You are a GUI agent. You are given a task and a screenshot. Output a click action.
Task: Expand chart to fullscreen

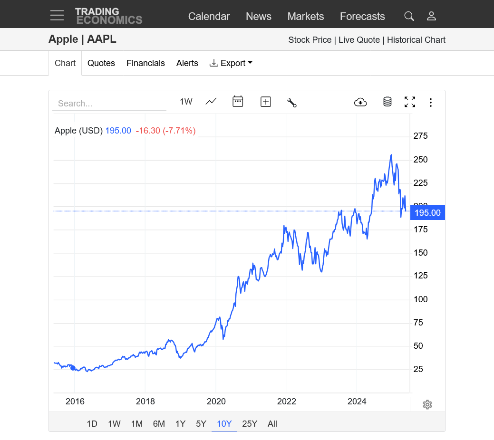410,102
